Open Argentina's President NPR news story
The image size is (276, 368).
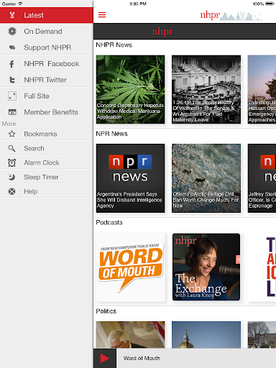130,178
